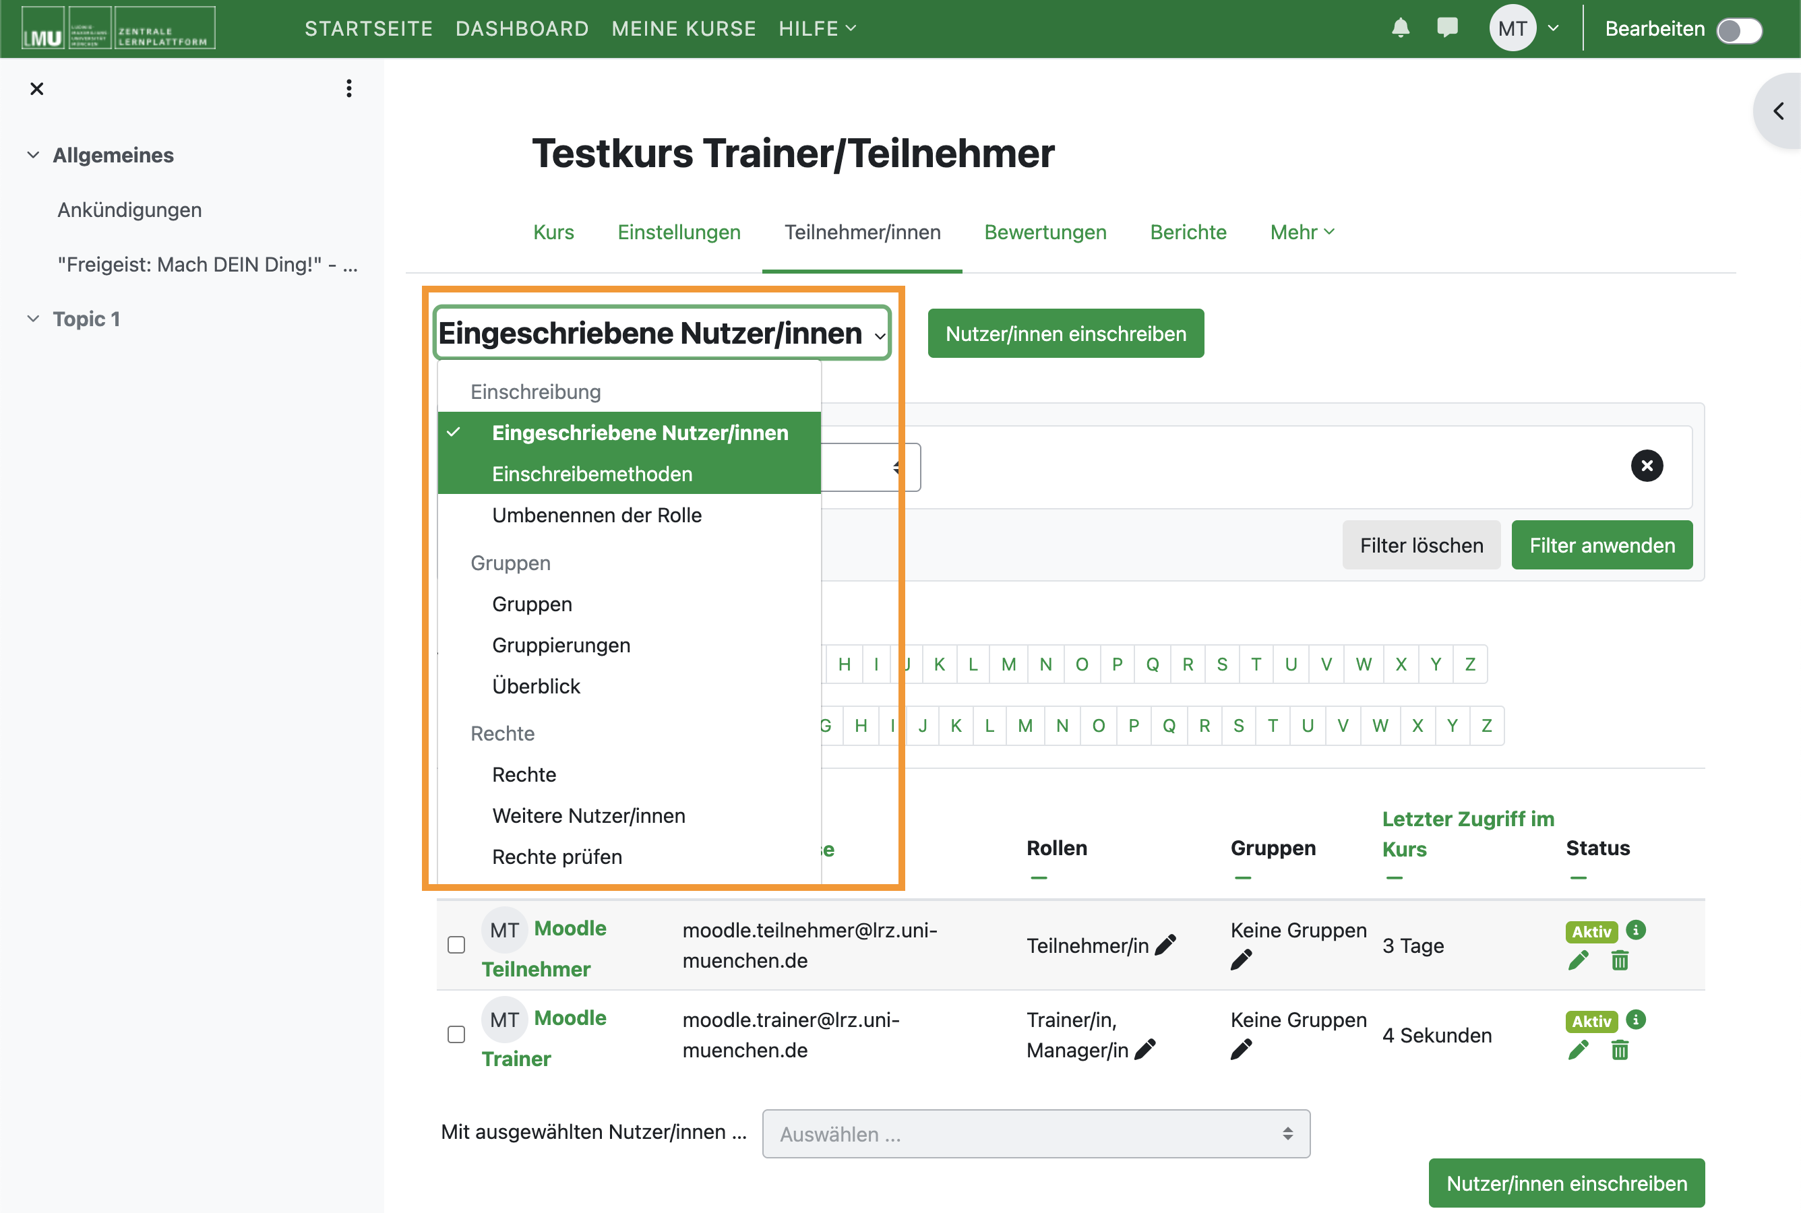Collapse the Allgemeines section

coord(33,155)
